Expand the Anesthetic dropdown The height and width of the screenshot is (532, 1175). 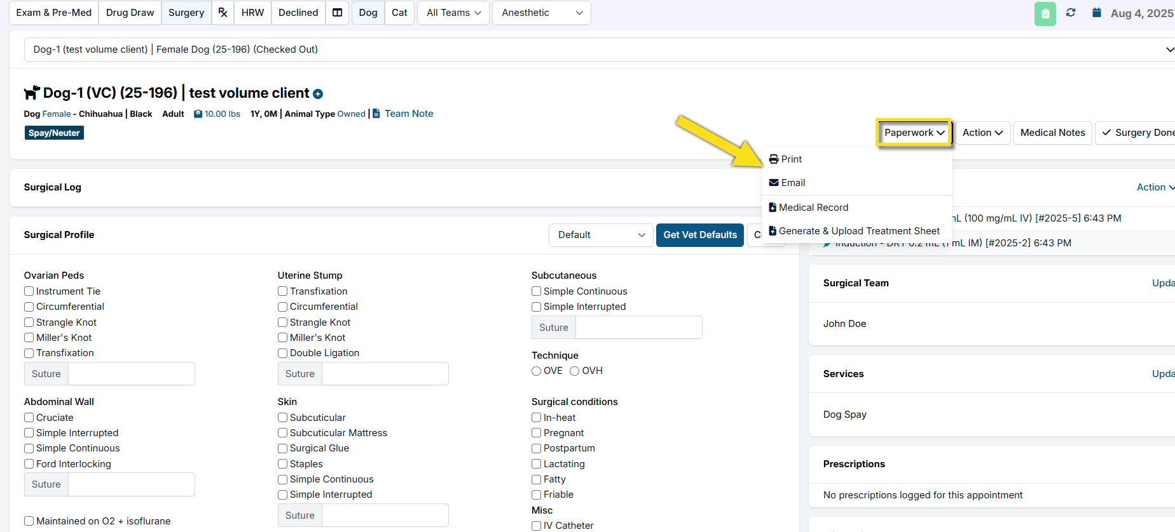(541, 13)
